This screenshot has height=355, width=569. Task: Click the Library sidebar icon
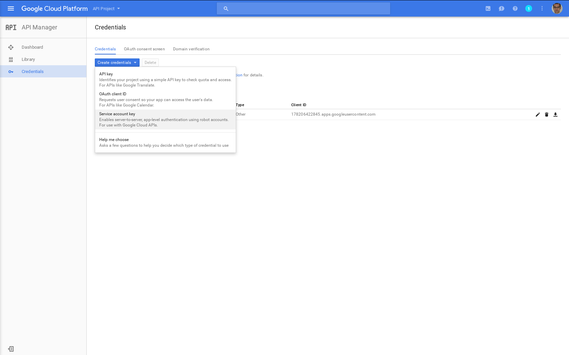click(11, 60)
